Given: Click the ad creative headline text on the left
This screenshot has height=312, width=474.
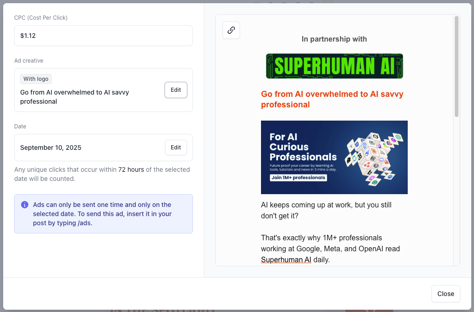Looking at the screenshot, I should (75, 97).
